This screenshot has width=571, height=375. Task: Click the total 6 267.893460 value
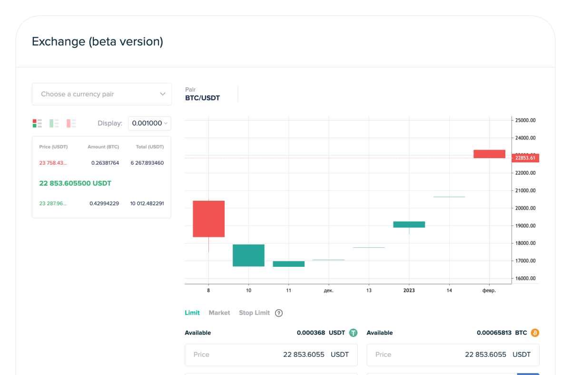148,163
